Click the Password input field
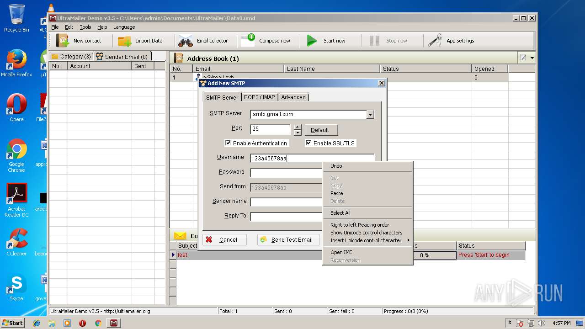 [x=287, y=173]
